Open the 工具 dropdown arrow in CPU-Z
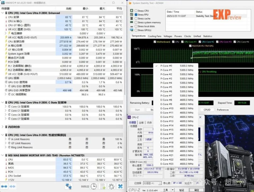Screen dimensions: 254x192 pos(173,190)
